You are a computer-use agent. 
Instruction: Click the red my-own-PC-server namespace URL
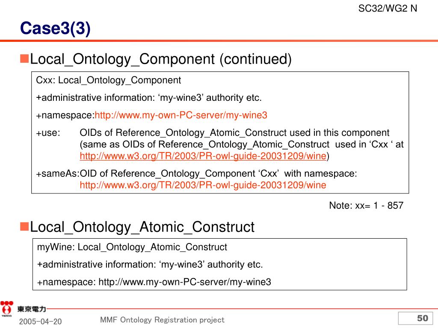tap(181, 115)
